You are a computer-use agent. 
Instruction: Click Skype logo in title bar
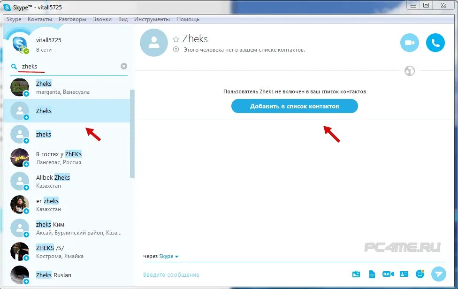pos(7,7)
